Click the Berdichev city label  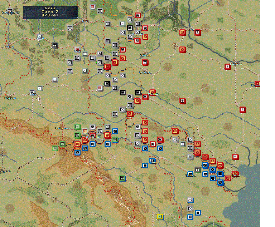click(146, 72)
